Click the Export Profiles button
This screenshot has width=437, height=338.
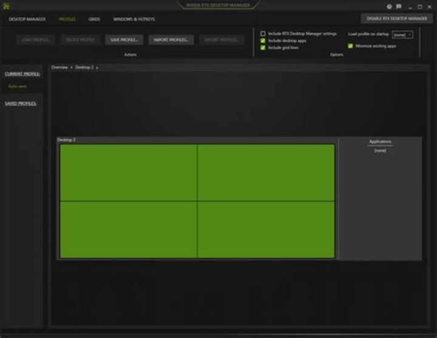coord(222,40)
